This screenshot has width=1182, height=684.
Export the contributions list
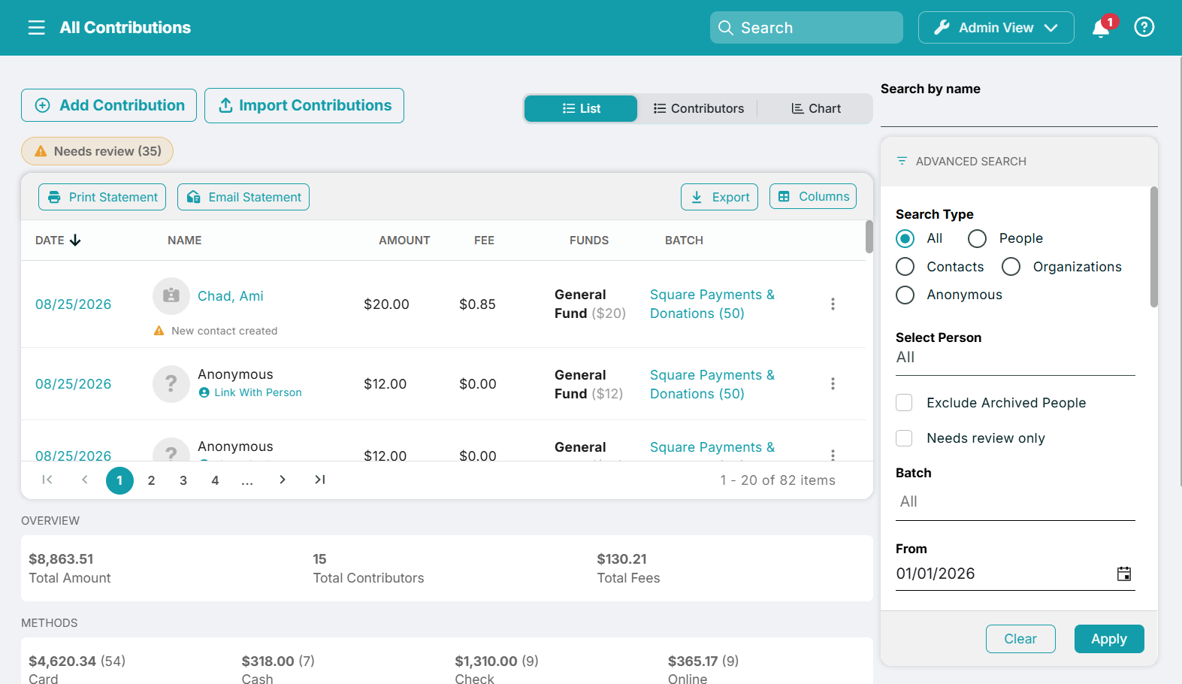click(x=719, y=197)
